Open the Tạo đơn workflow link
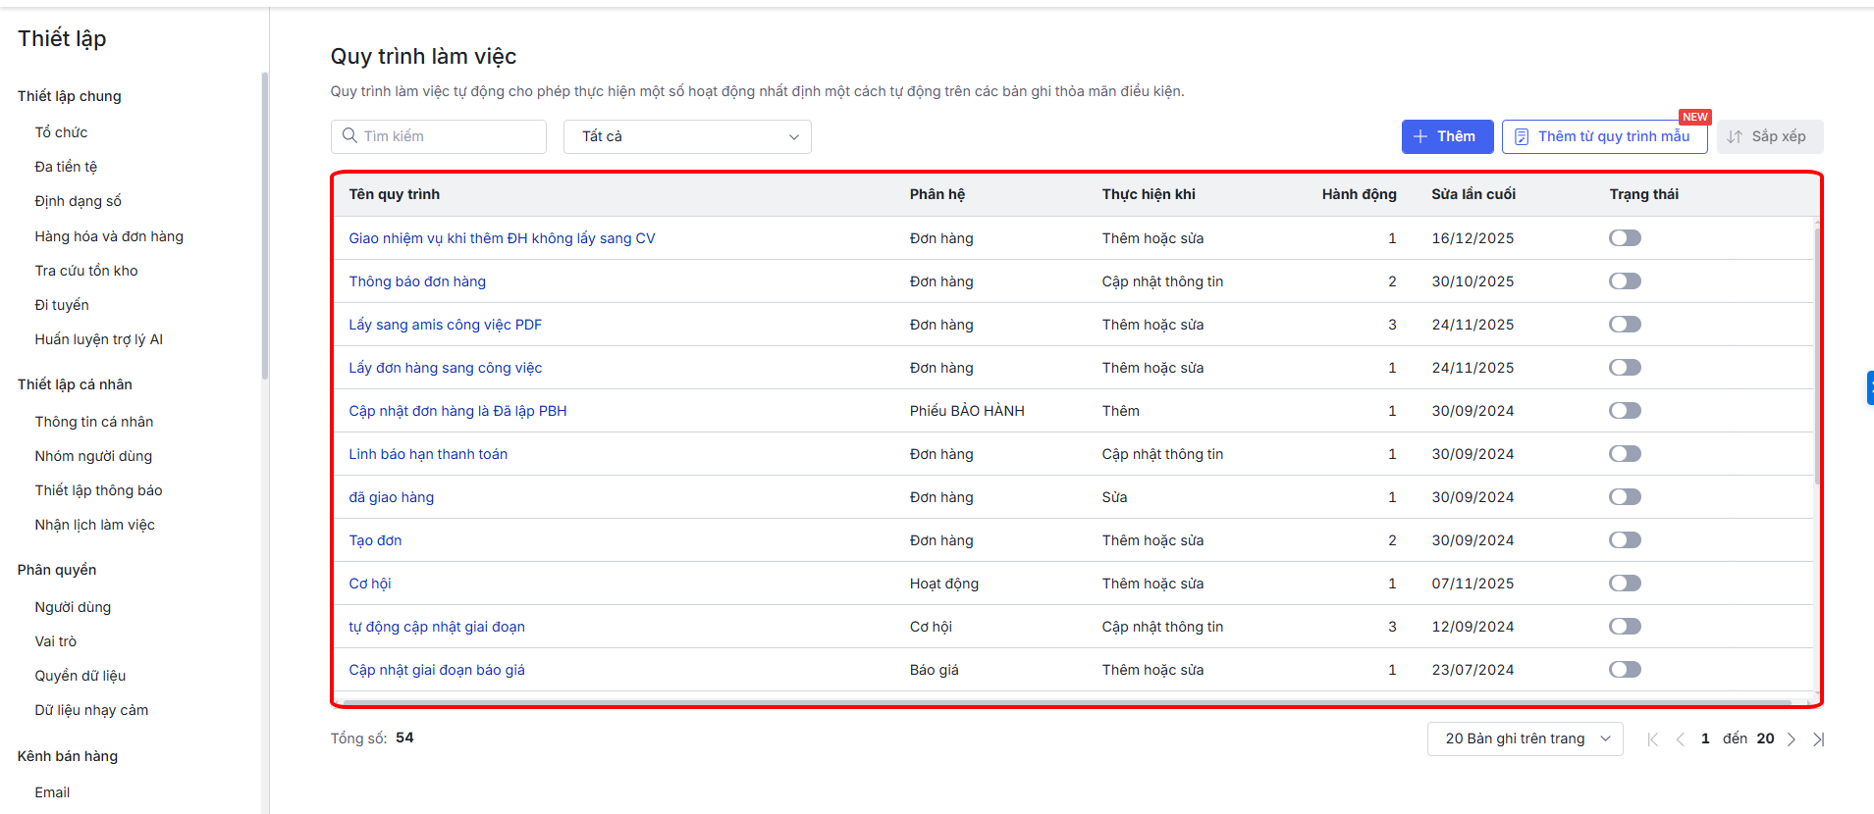Viewport: 1874px width, 814px height. (375, 540)
